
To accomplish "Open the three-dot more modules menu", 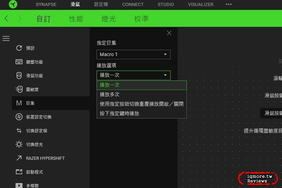I will coord(229,4).
